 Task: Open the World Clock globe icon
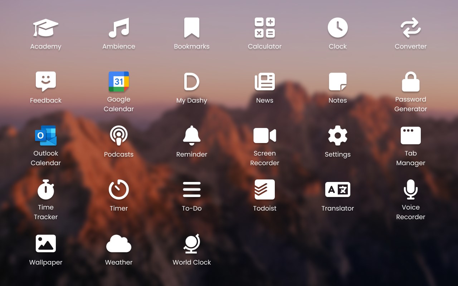[192, 244]
